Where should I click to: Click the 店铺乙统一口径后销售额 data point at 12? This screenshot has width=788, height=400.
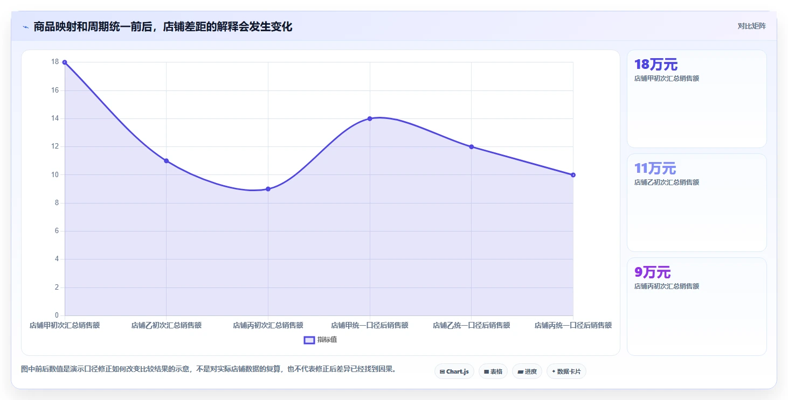471,147
